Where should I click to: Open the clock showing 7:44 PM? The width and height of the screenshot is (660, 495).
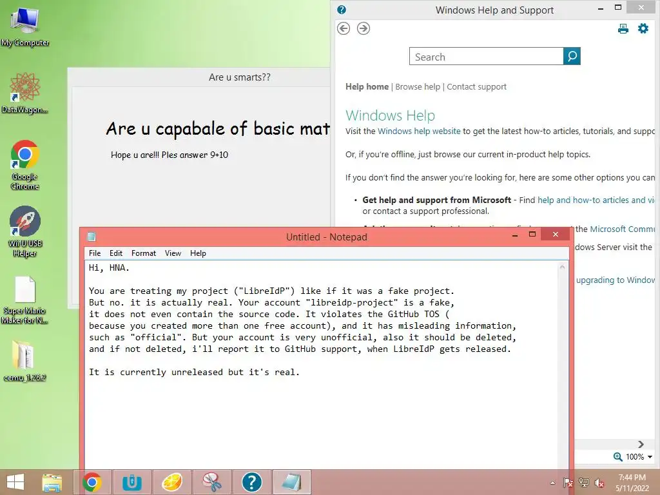(x=632, y=482)
